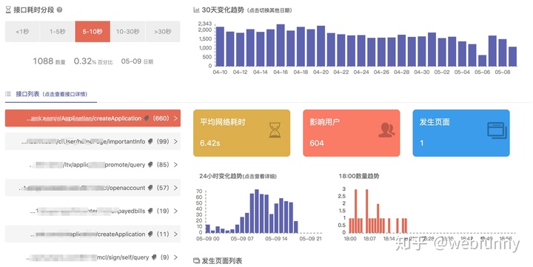Click tag icon in openaccount (57) row
This screenshot has width=533, height=267.
pyautogui.click(x=150, y=188)
